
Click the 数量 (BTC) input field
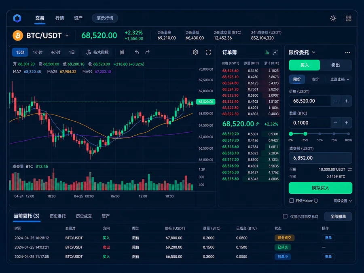(x=310, y=123)
